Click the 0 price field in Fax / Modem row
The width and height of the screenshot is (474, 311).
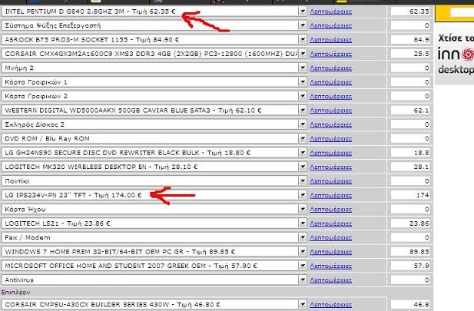410,237
